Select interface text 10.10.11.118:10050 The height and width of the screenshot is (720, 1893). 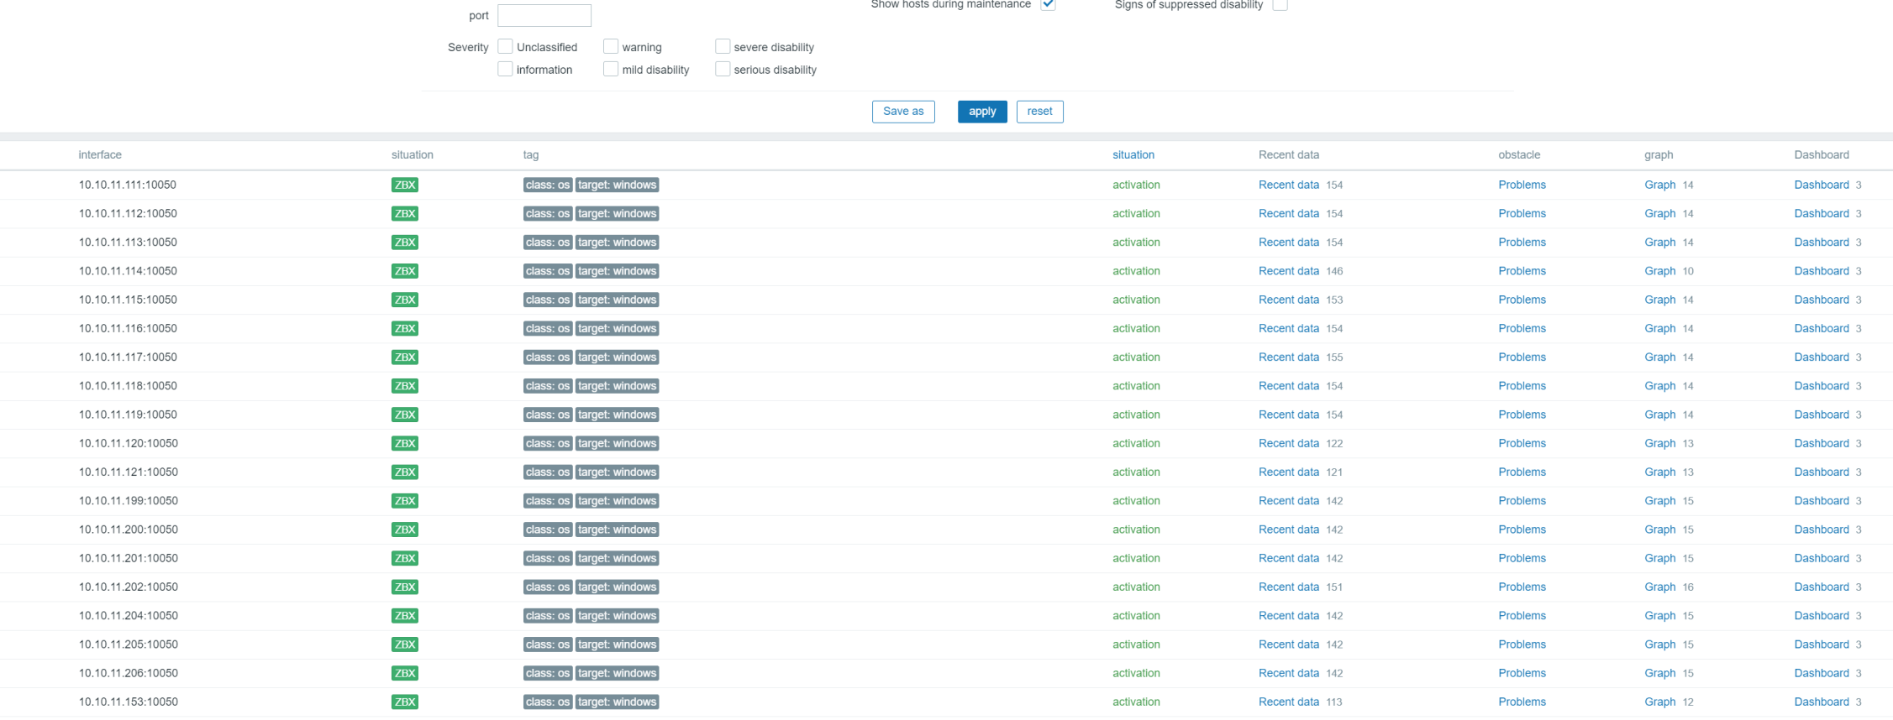[128, 386]
